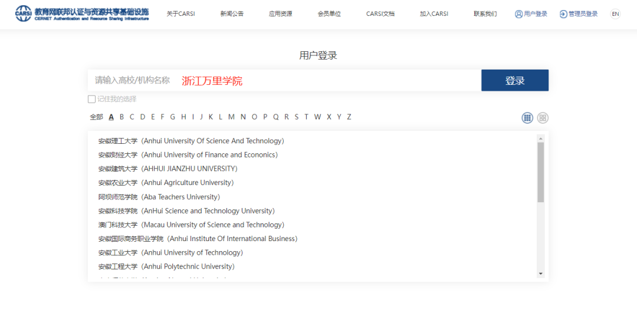This screenshot has width=637, height=313.
Task: Open the CARSI文档 menu
Action: click(380, 14)
